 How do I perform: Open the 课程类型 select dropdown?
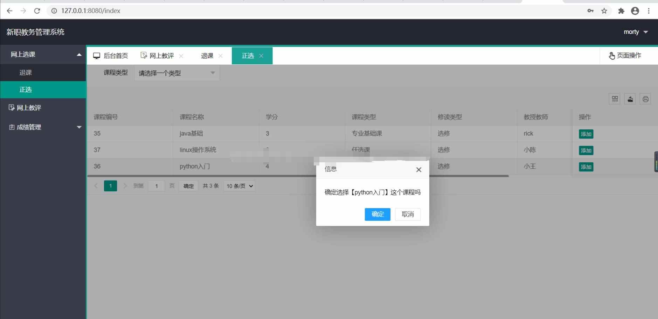click(x=177, y=73)
